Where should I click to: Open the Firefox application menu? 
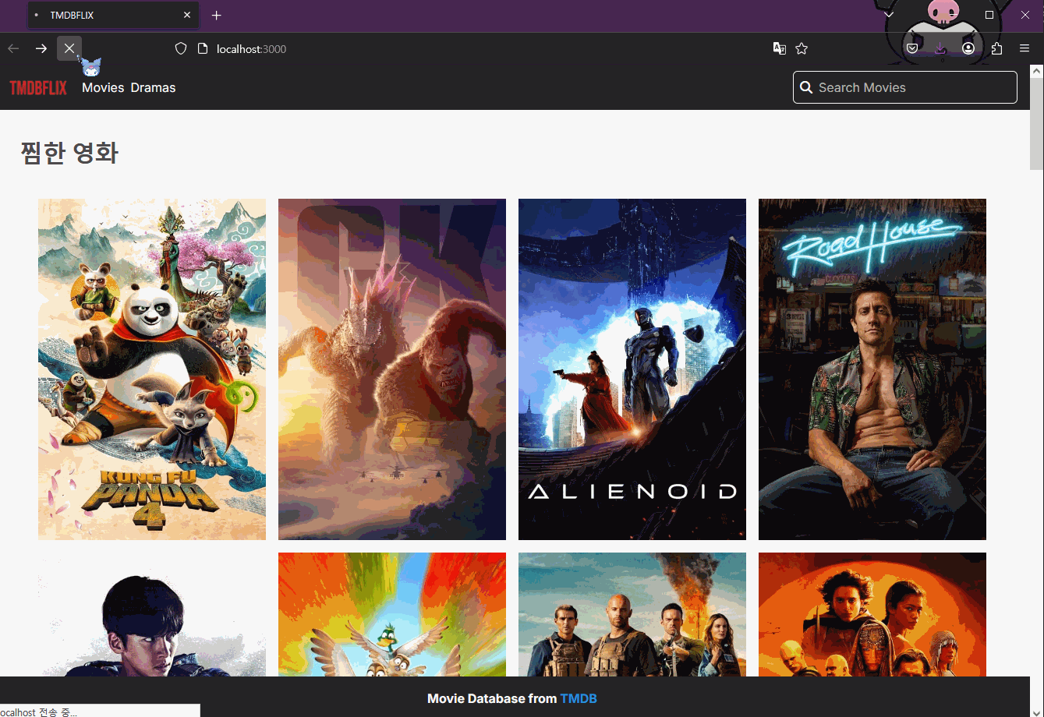point(1025,48)
